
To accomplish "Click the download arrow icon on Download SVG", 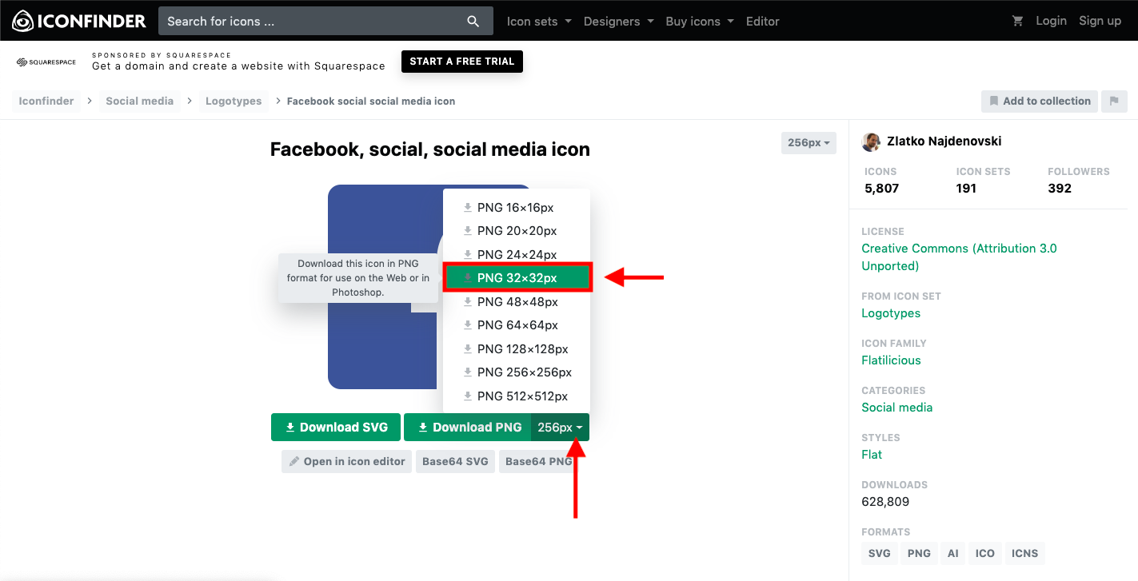I will 289,427.
